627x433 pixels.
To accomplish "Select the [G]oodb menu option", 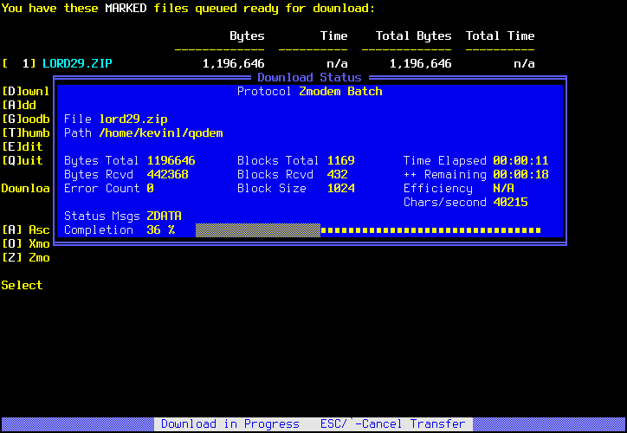I will point(26,120).
